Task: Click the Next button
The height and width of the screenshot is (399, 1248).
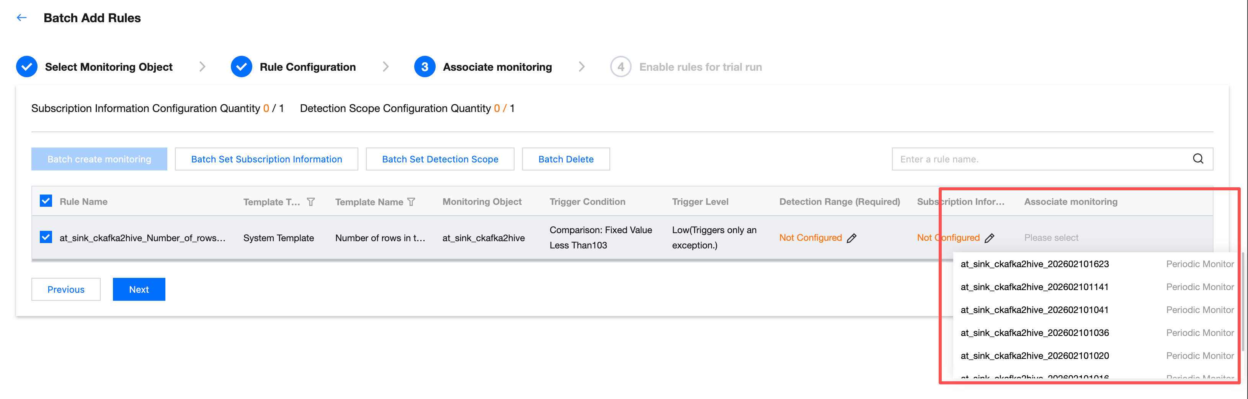Action: click(x=139, y=289)
